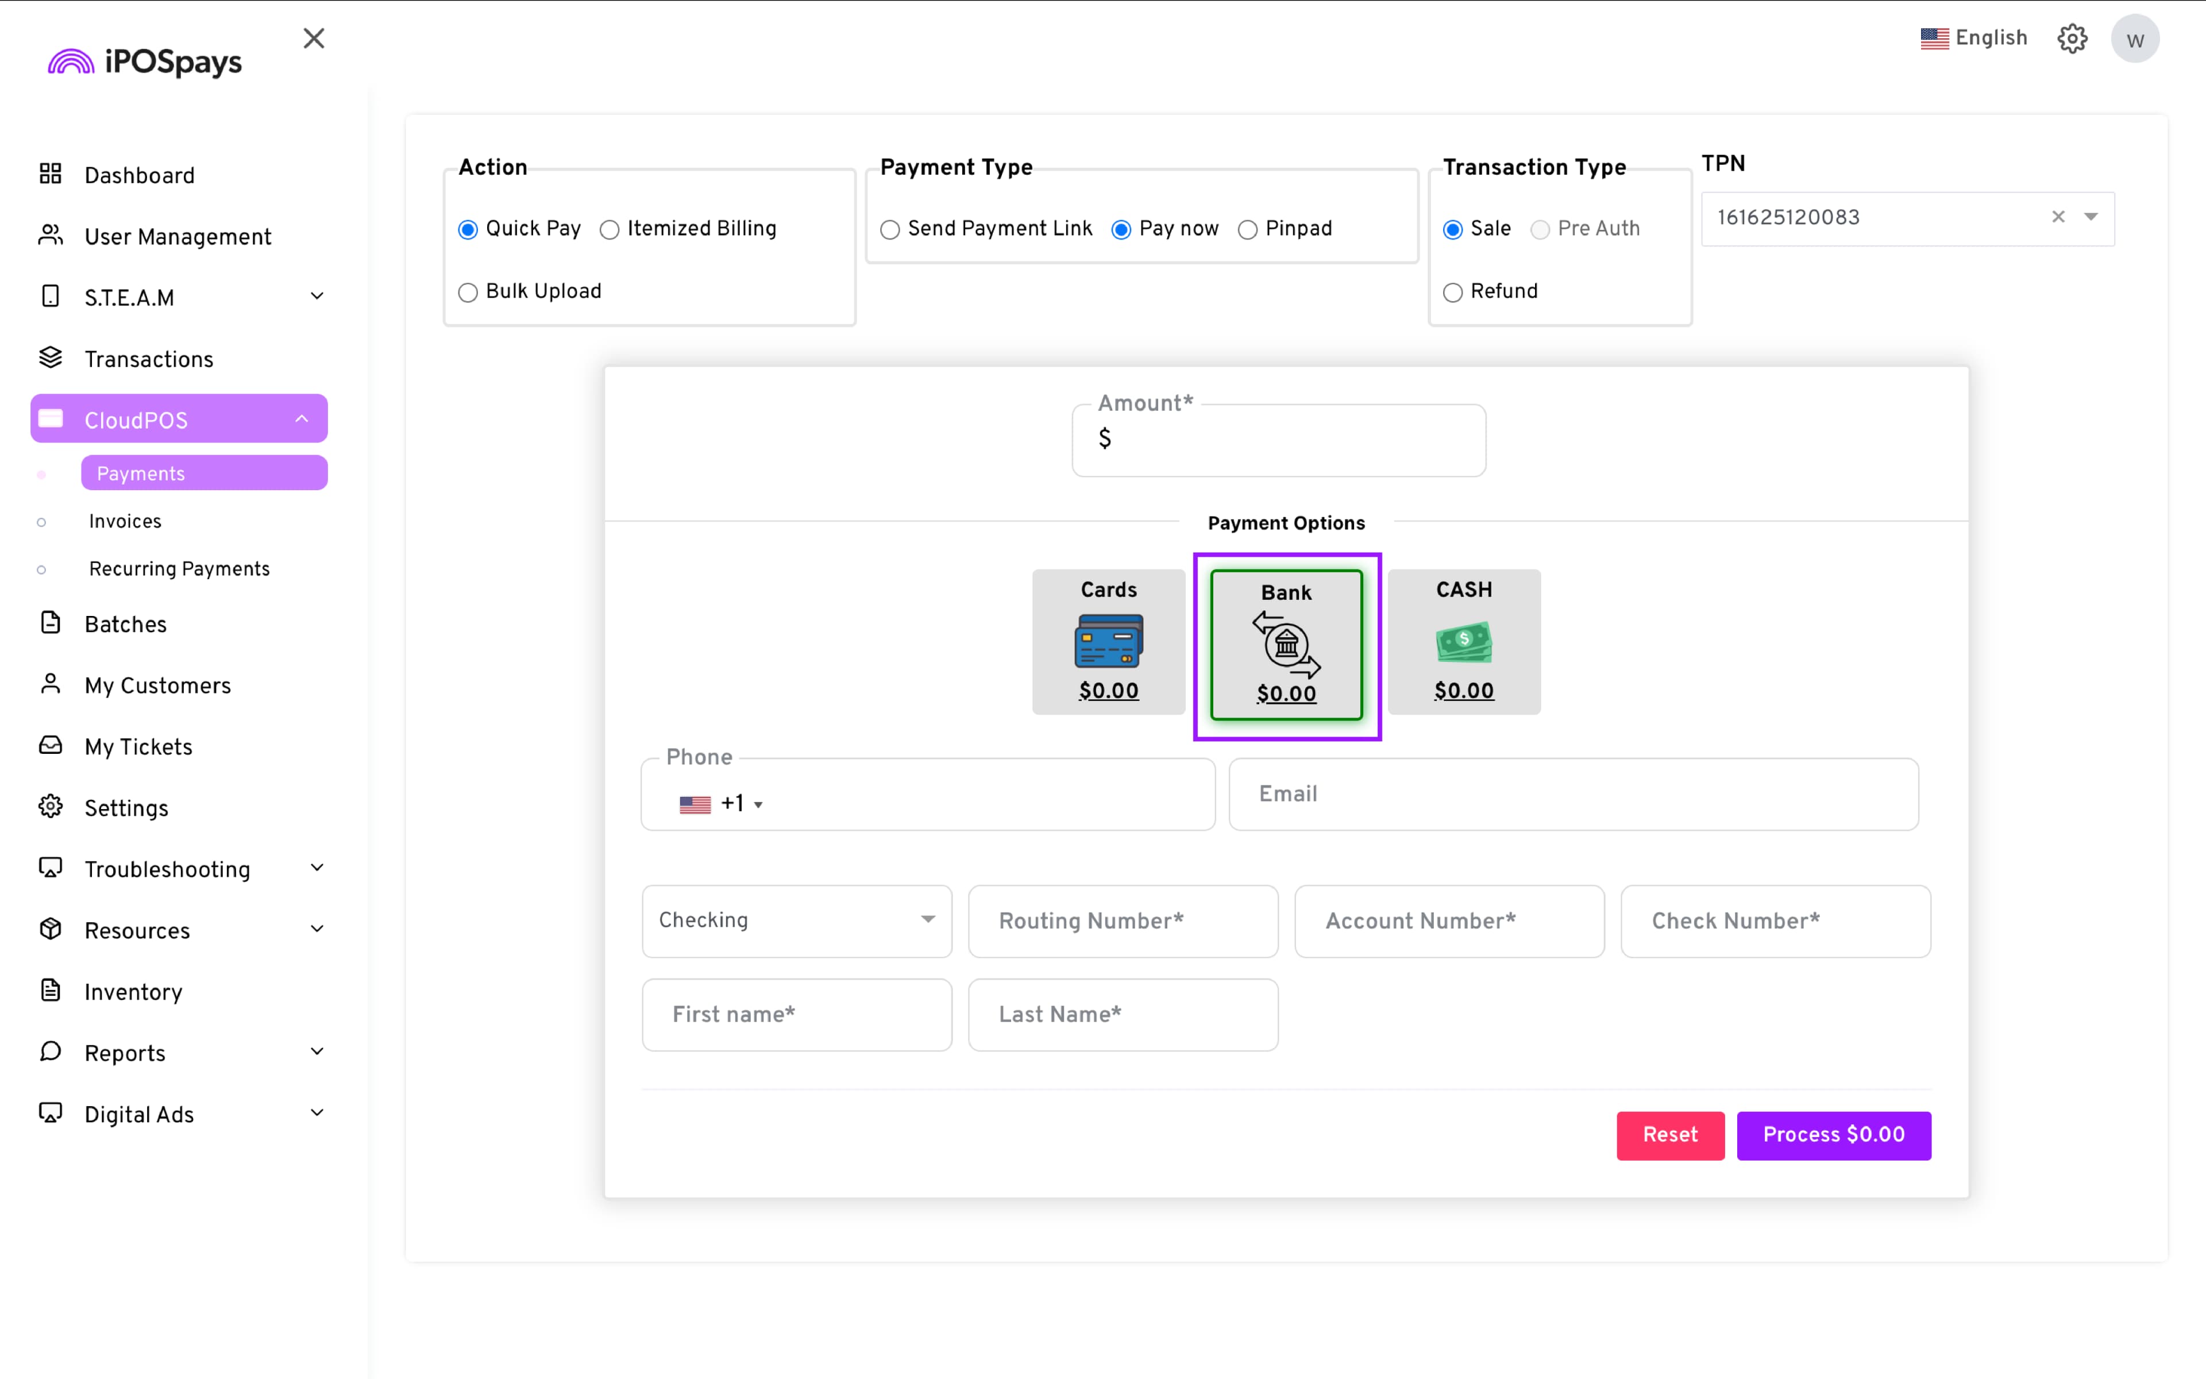2206x1379 pixels.
Task: Click the Batches document icon
Action: coord(50,623)
